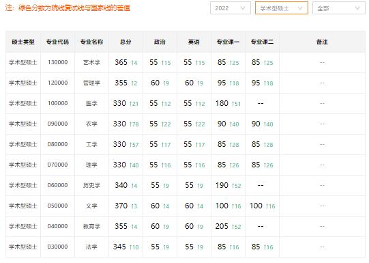Image resolution: width=369 pixels, height=263 pixels.
Task: Click the 备注 column header
Action: [x=322, y=42]
